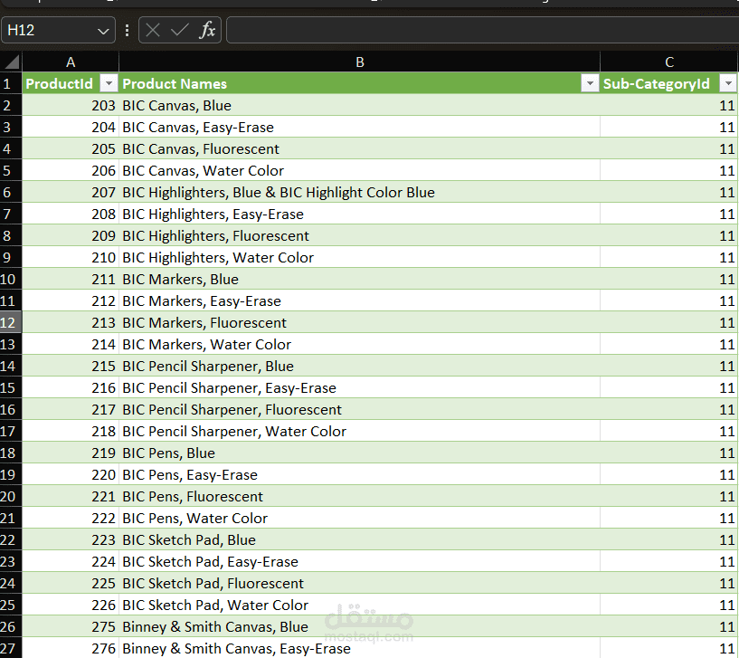
Task: Click the Select All corner triangle
Action: click(12, 62)
